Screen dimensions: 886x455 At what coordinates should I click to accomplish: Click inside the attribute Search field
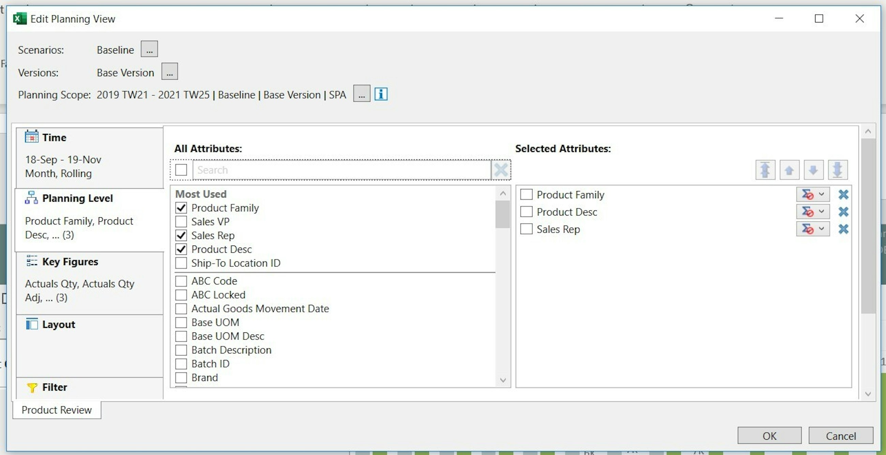click(x=340, y=169)
